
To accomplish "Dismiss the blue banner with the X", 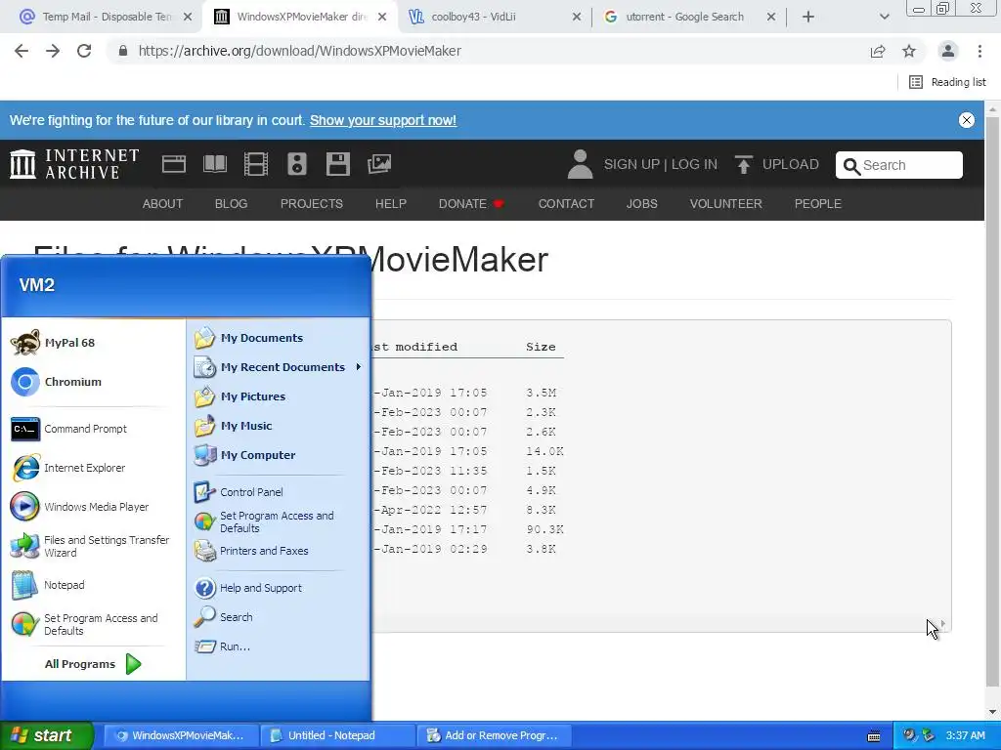I will coord(967,120).
